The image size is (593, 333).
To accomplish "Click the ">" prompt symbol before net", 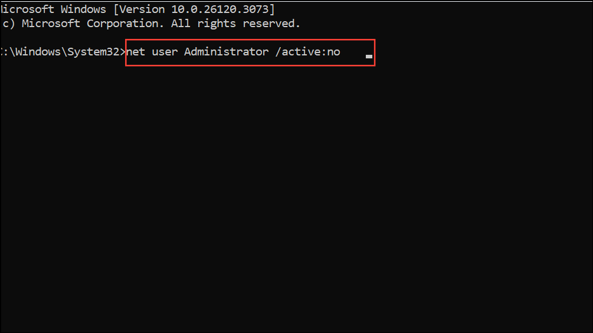I will coord(123,52).
